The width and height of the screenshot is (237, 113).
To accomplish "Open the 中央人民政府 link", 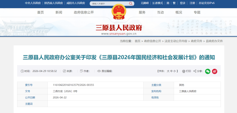I will pos(33,3).
